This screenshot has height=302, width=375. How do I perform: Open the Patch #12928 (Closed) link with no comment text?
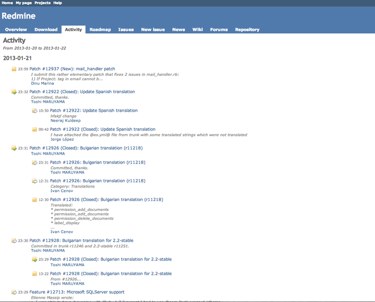(111, 260)
